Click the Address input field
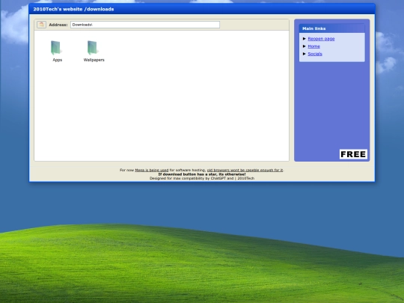Screen dimensions: 404x303 pos(145,25)
